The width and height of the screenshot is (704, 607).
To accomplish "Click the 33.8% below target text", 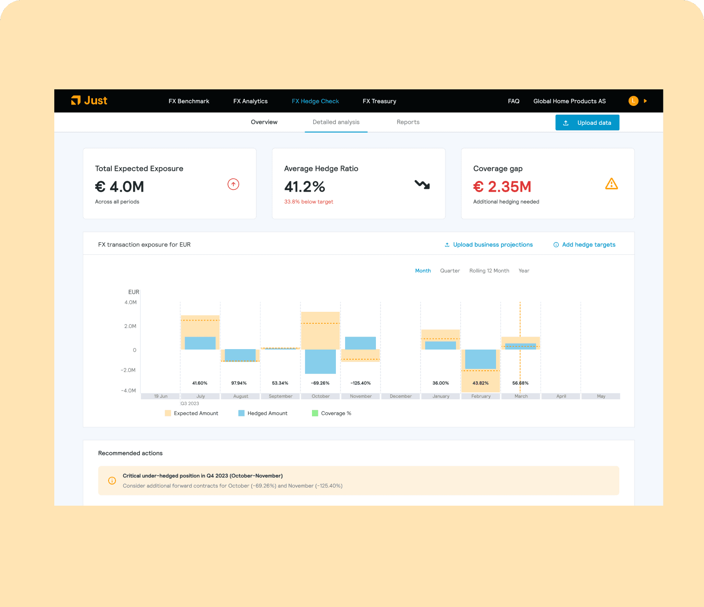I will tap(309, 202).
